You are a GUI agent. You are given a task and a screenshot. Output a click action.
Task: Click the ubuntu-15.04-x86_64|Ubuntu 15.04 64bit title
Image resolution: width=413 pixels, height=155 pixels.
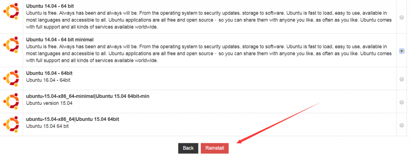point(73,119)
